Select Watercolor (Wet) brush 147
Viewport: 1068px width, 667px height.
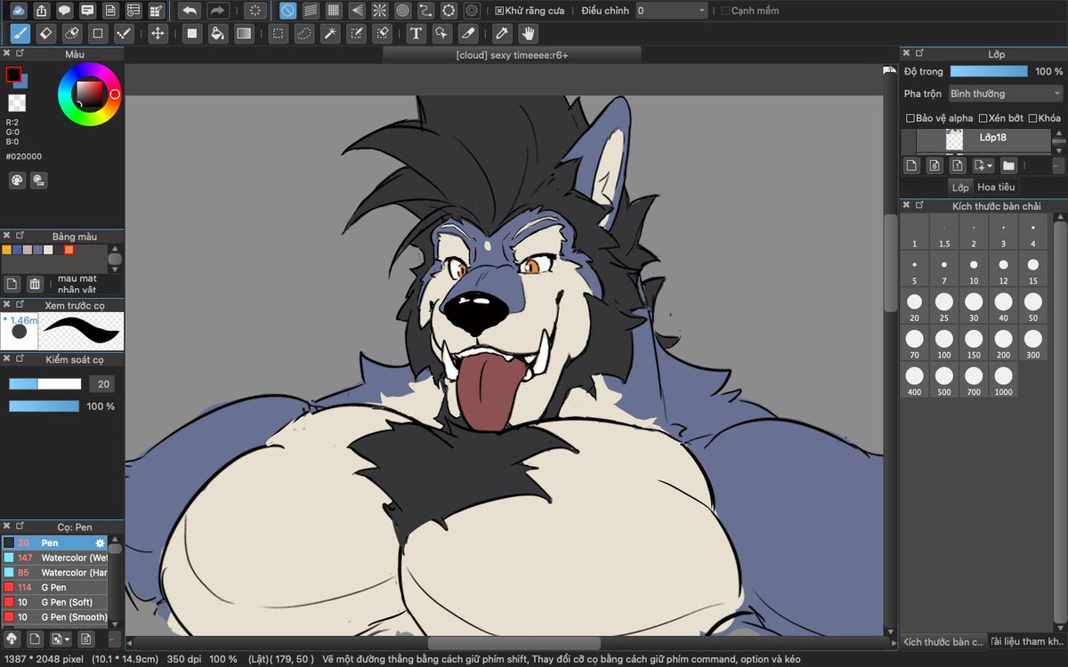tap(54, 558)
